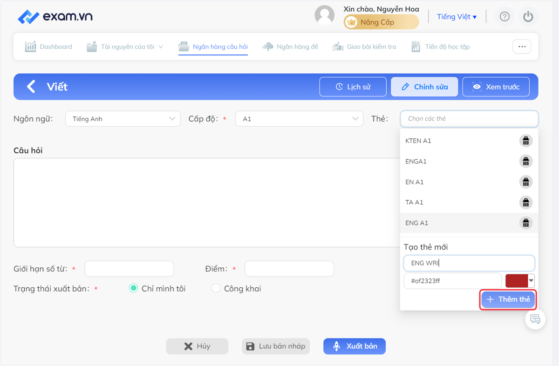Open the chat support bubble icon
The image size is (559, 366).
535,319
